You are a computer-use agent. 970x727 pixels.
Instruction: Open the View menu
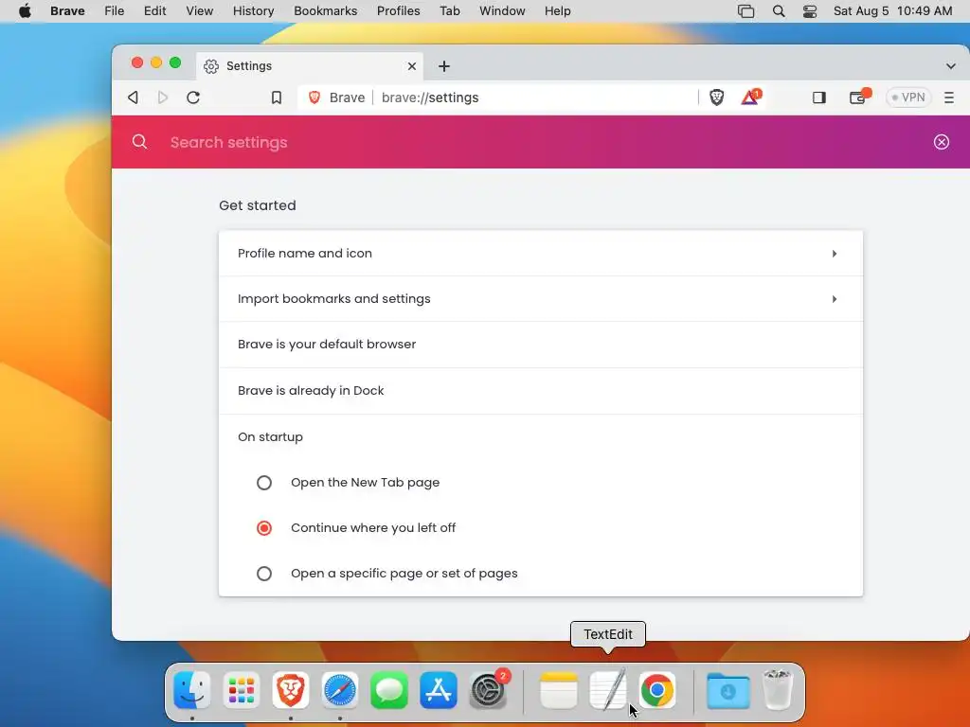[199, 11]
